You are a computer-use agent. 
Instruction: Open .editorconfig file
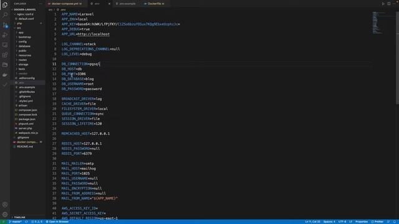tap(26, 78)
